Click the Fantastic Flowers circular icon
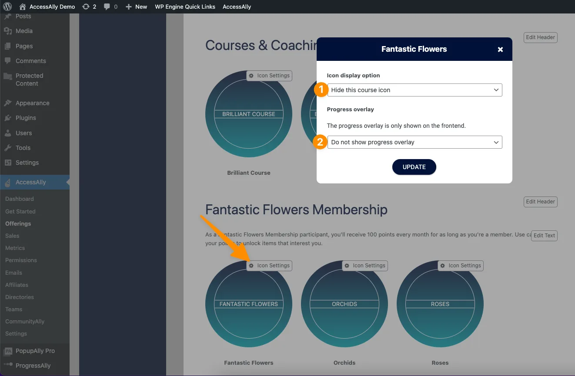This screenshot has height=376, width=575. 249,304
